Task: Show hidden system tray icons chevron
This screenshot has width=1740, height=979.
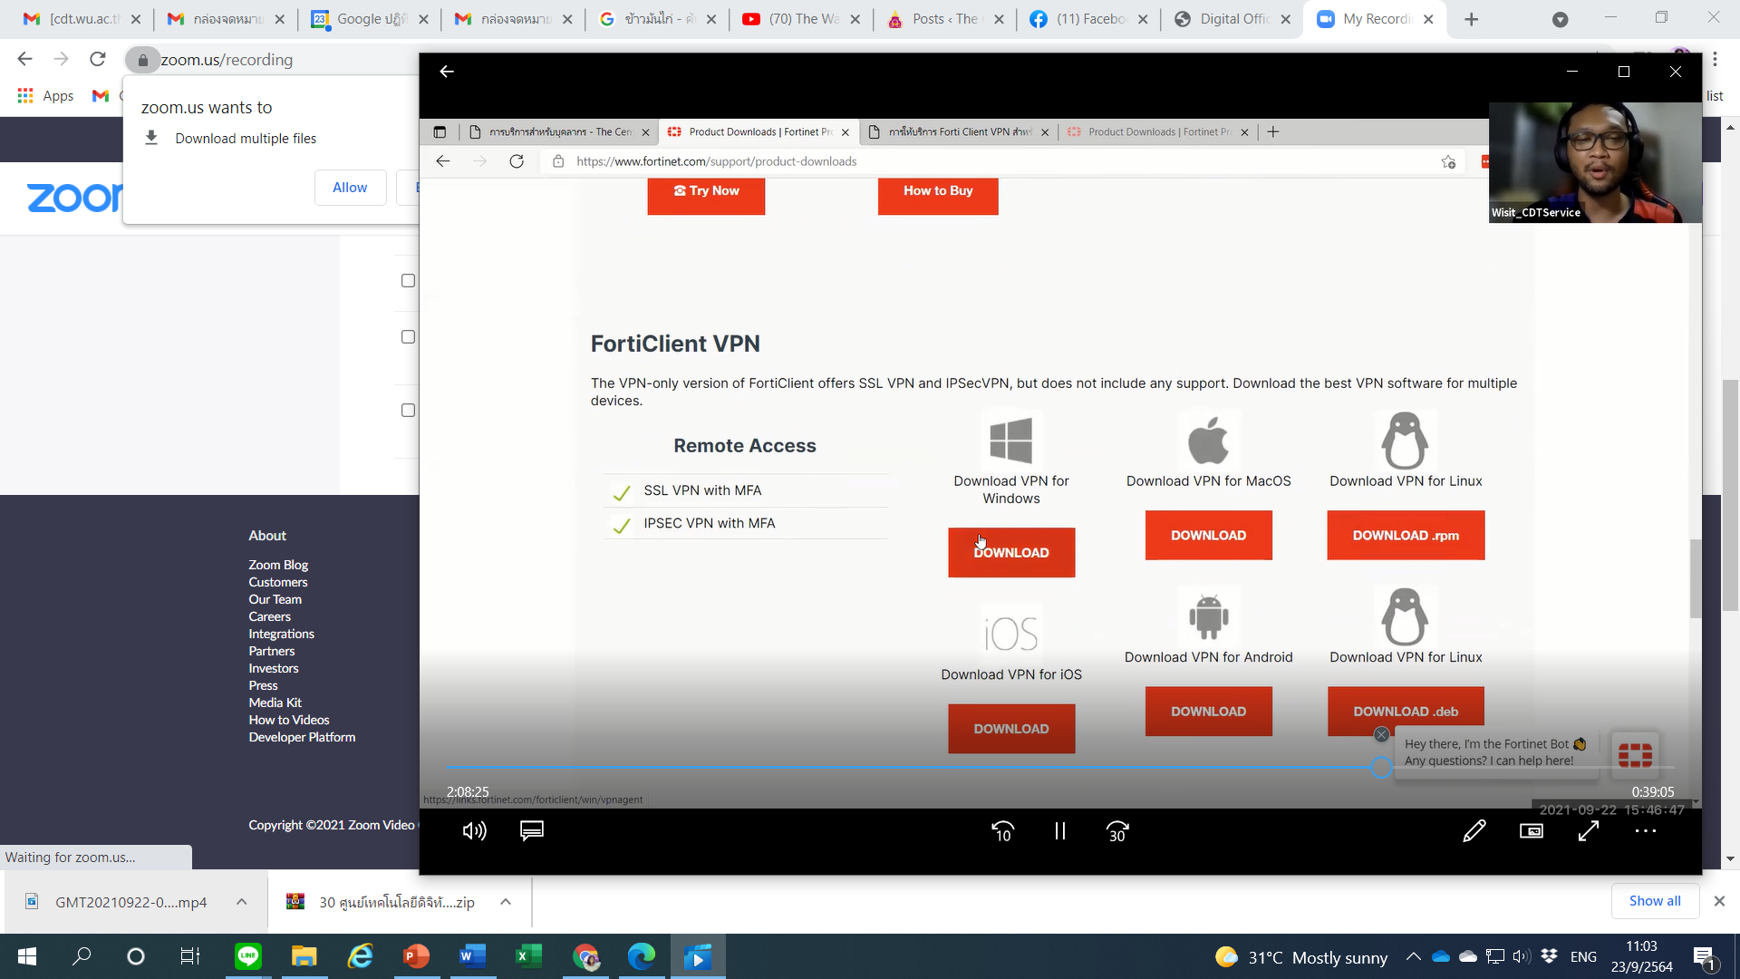Action: (x=1413, y=957)
